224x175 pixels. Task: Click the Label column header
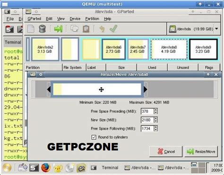tap(96, 67)
